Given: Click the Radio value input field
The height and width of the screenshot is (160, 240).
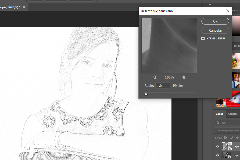Looking at the screenshot, I should (x=163, y=85).
